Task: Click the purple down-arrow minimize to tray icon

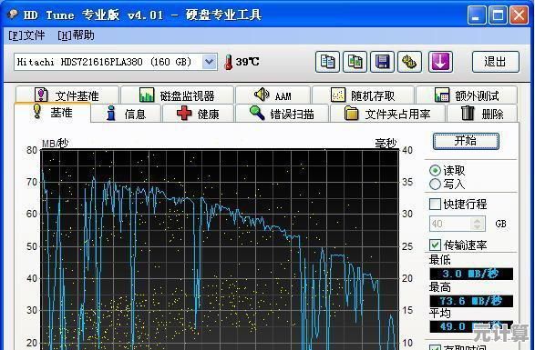Action: coord(440,62)
